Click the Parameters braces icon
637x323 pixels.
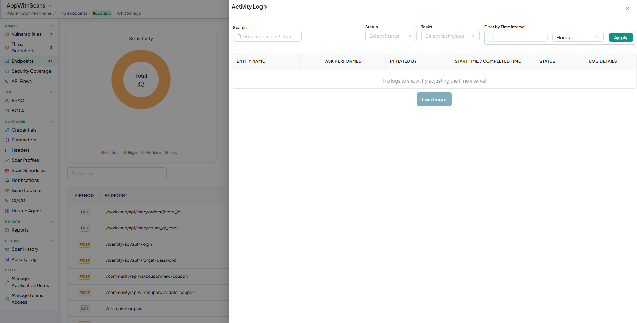click(7, 140)
